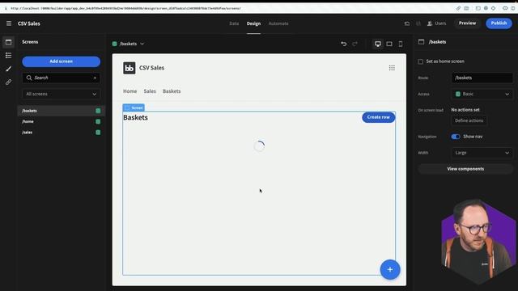Expand the All screens filter dropdown
Viewport: 518px width, 291px height.
62,94
